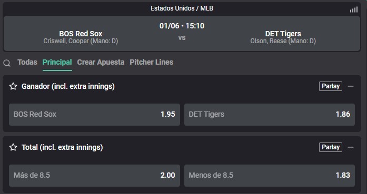Viewport: 367px width, 194px height.
Task: Click BOS Red Sox team name in header
Action: [x=81, y=34]
